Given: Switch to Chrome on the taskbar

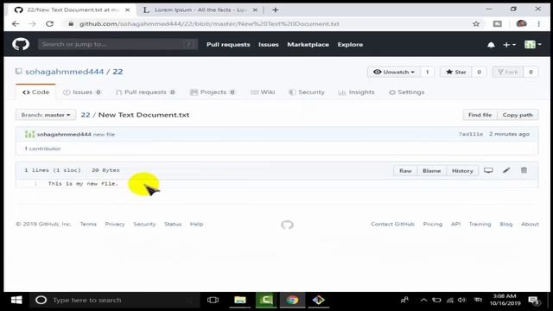Looking at the screenshot, I should [292, 300].
